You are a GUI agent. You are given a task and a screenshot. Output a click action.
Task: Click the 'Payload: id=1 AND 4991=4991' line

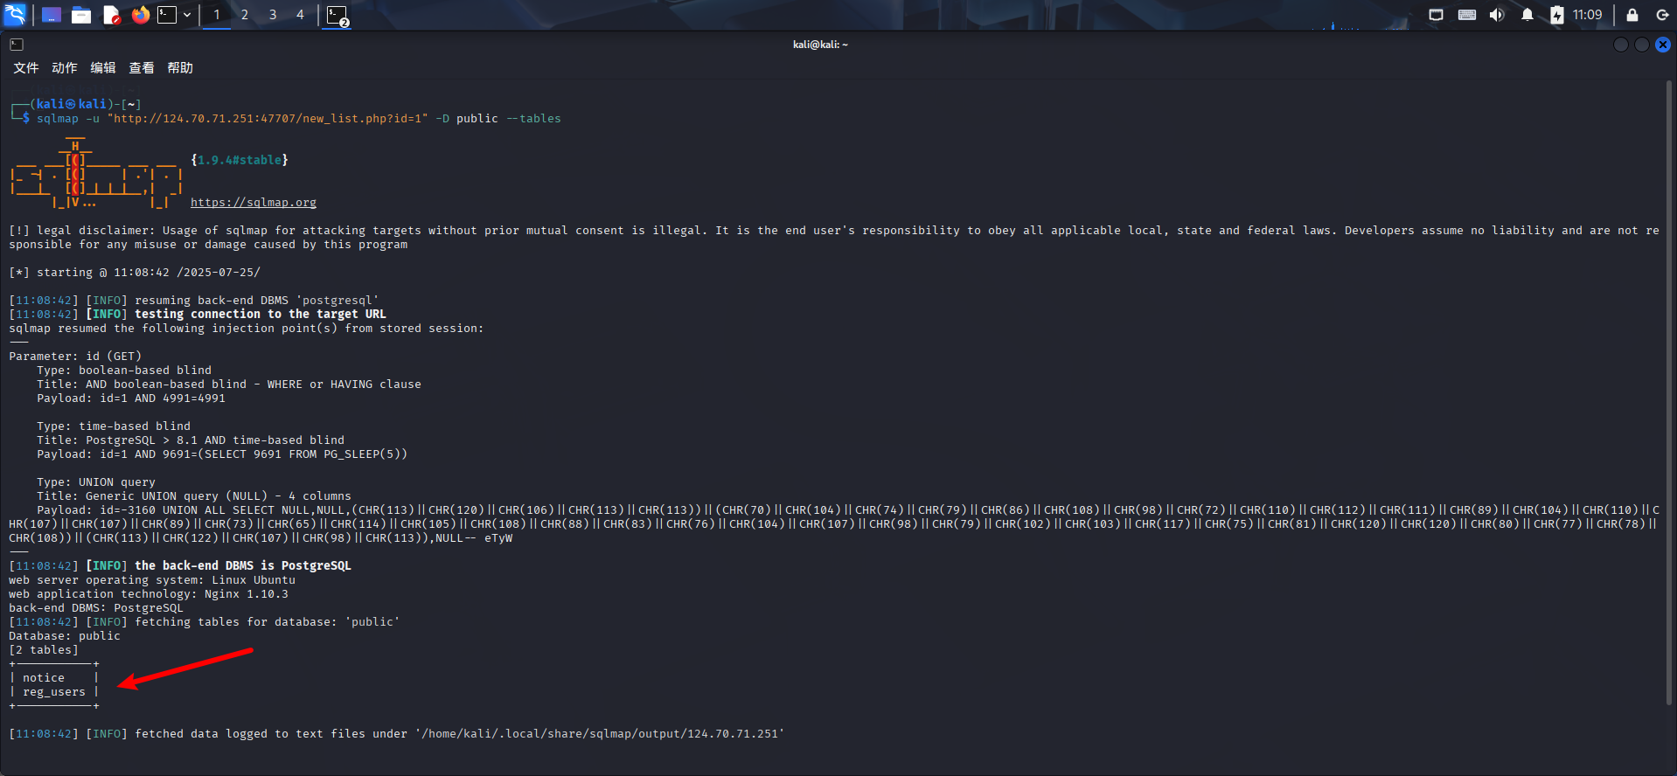coord(131,398)
